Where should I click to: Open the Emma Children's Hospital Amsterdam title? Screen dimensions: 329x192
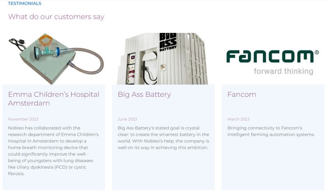click(53, 98)
